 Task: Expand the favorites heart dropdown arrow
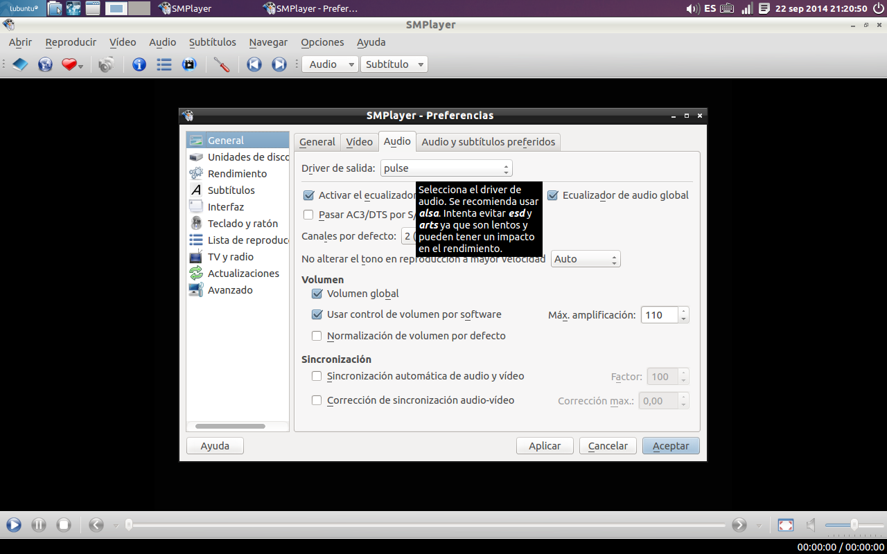(81, 66)
